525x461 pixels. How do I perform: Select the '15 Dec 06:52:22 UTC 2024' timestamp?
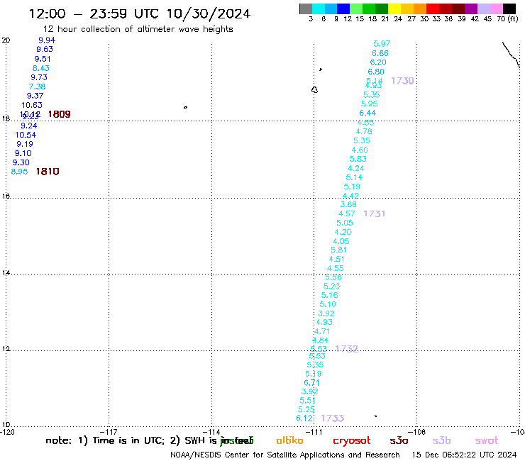tap(465, 455)
